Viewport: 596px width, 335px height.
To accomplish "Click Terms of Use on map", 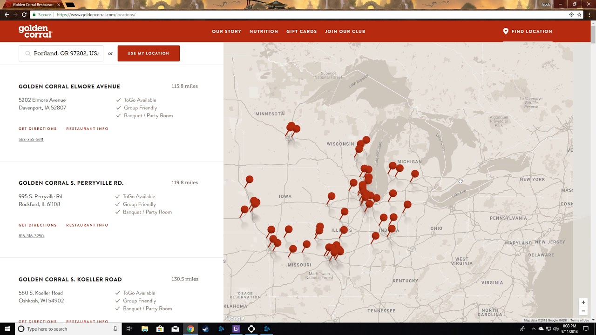I will point(580,320).
